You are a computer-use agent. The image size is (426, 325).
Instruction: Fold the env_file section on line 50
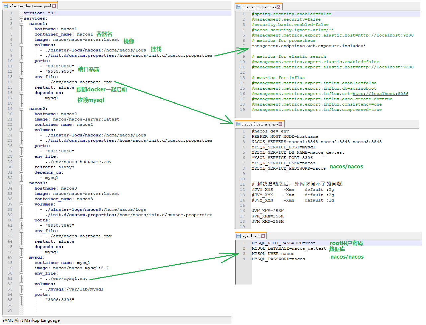[21, 273]
